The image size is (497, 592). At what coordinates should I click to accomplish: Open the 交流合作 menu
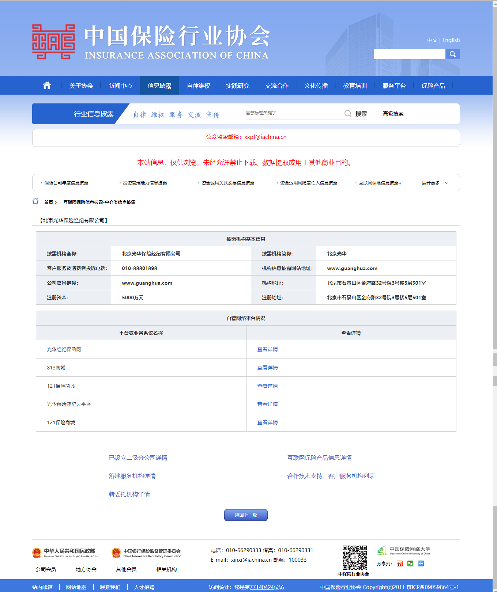(x=277, y=86)
